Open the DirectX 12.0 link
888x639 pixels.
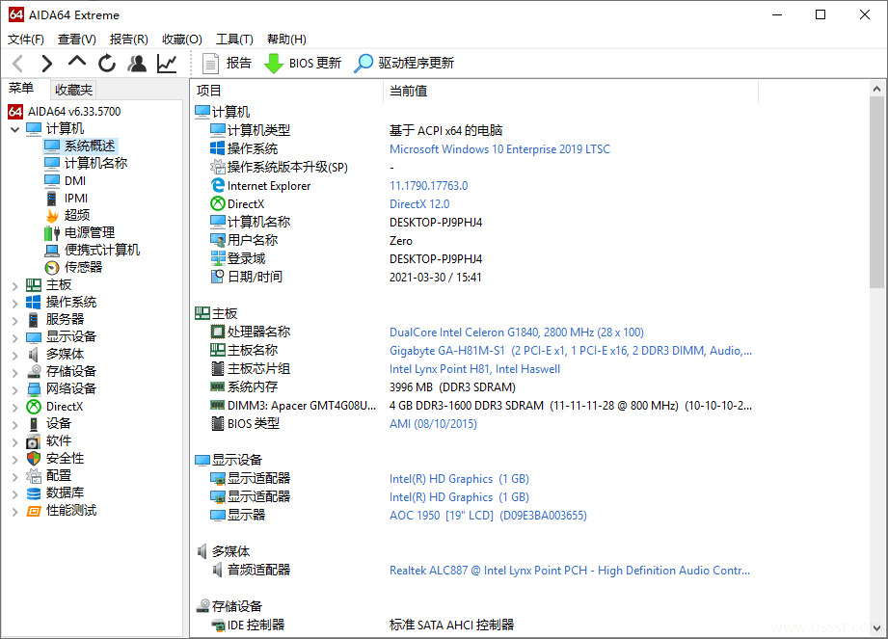point(419,204)
